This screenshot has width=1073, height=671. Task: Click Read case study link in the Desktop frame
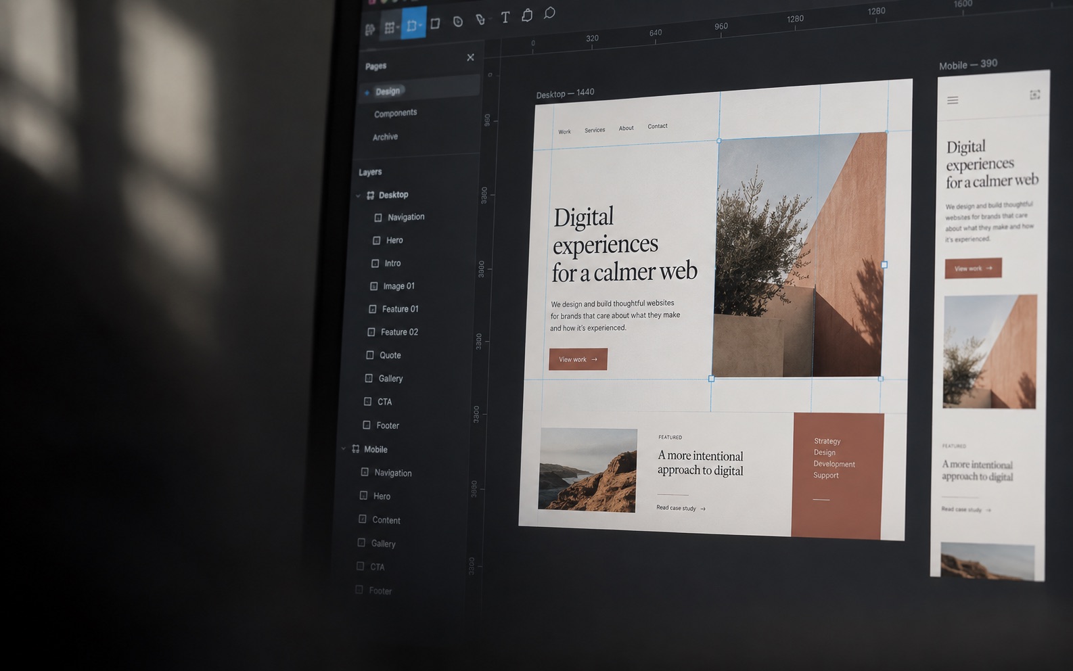pyautogui.click(x=681, y=508)
